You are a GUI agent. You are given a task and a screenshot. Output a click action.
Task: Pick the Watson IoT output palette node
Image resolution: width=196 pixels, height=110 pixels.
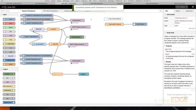click(9, 103)
